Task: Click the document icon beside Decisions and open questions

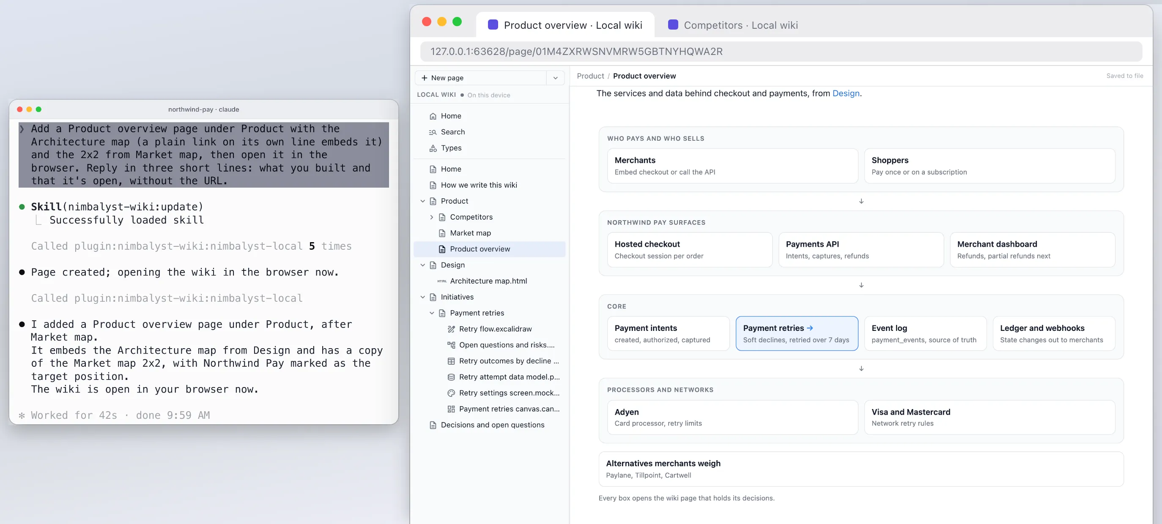Action: (433, 425)
